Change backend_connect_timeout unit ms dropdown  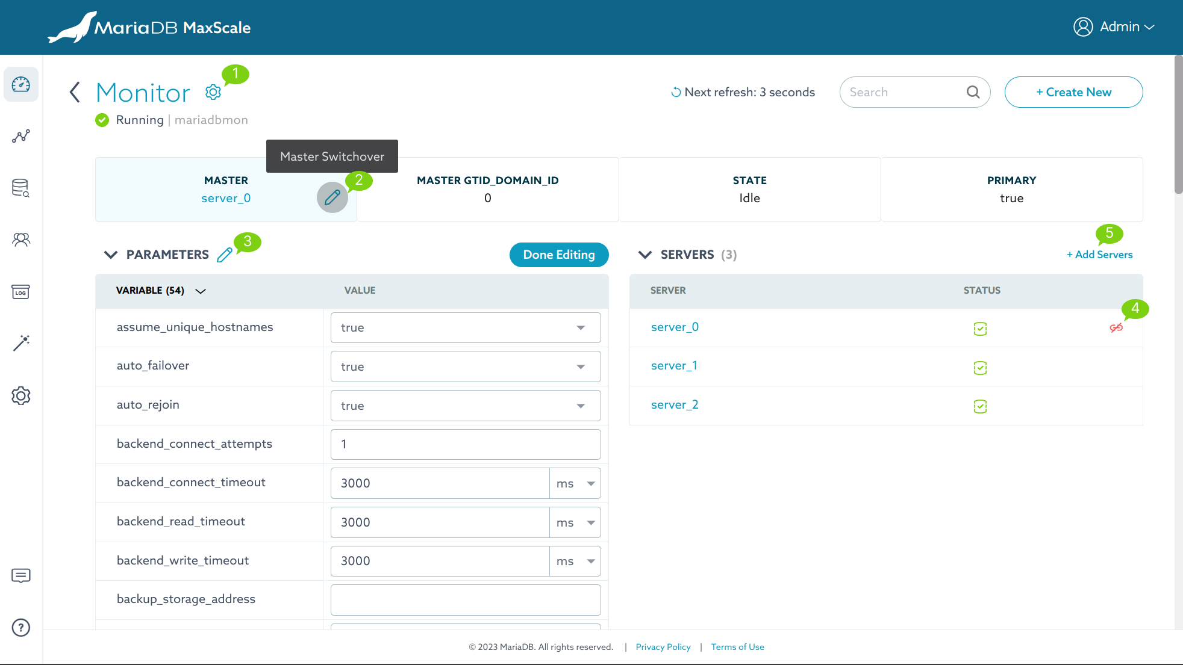click(x=575, y=484)
